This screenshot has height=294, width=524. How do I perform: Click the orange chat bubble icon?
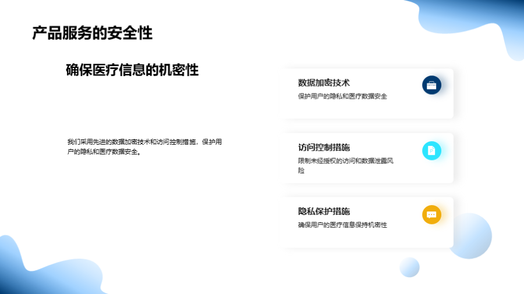tap(431, 214)
